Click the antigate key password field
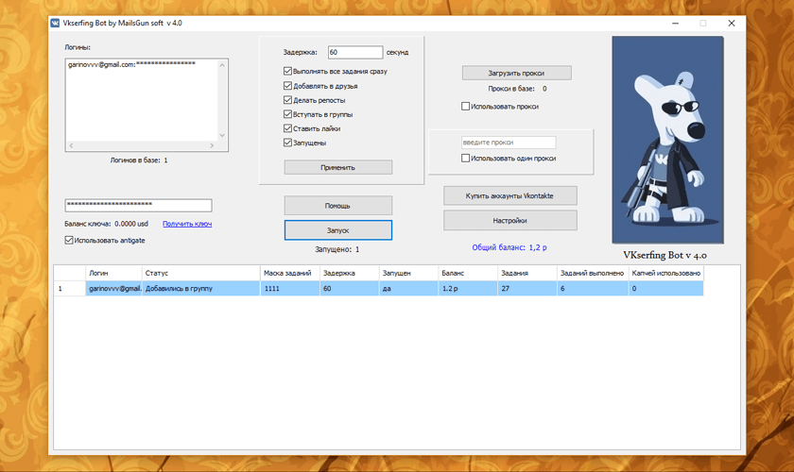 (138, 205)
